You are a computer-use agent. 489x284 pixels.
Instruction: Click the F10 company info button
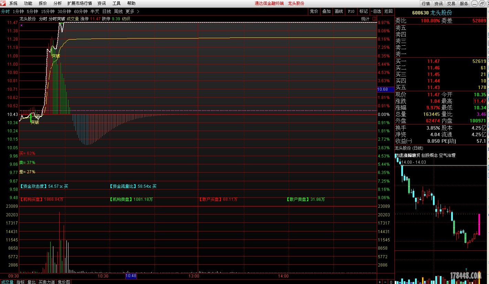tap(351, 11)
